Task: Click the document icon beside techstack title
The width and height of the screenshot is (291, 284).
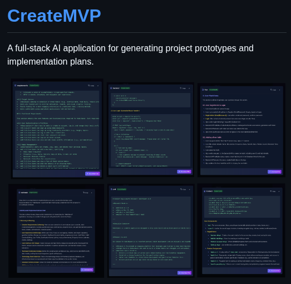Action: 19,193
